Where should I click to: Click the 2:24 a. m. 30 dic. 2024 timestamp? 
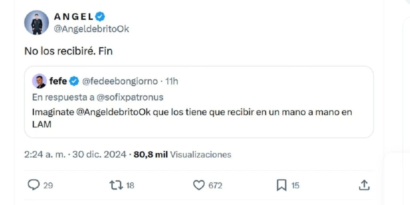pos(76,154)
